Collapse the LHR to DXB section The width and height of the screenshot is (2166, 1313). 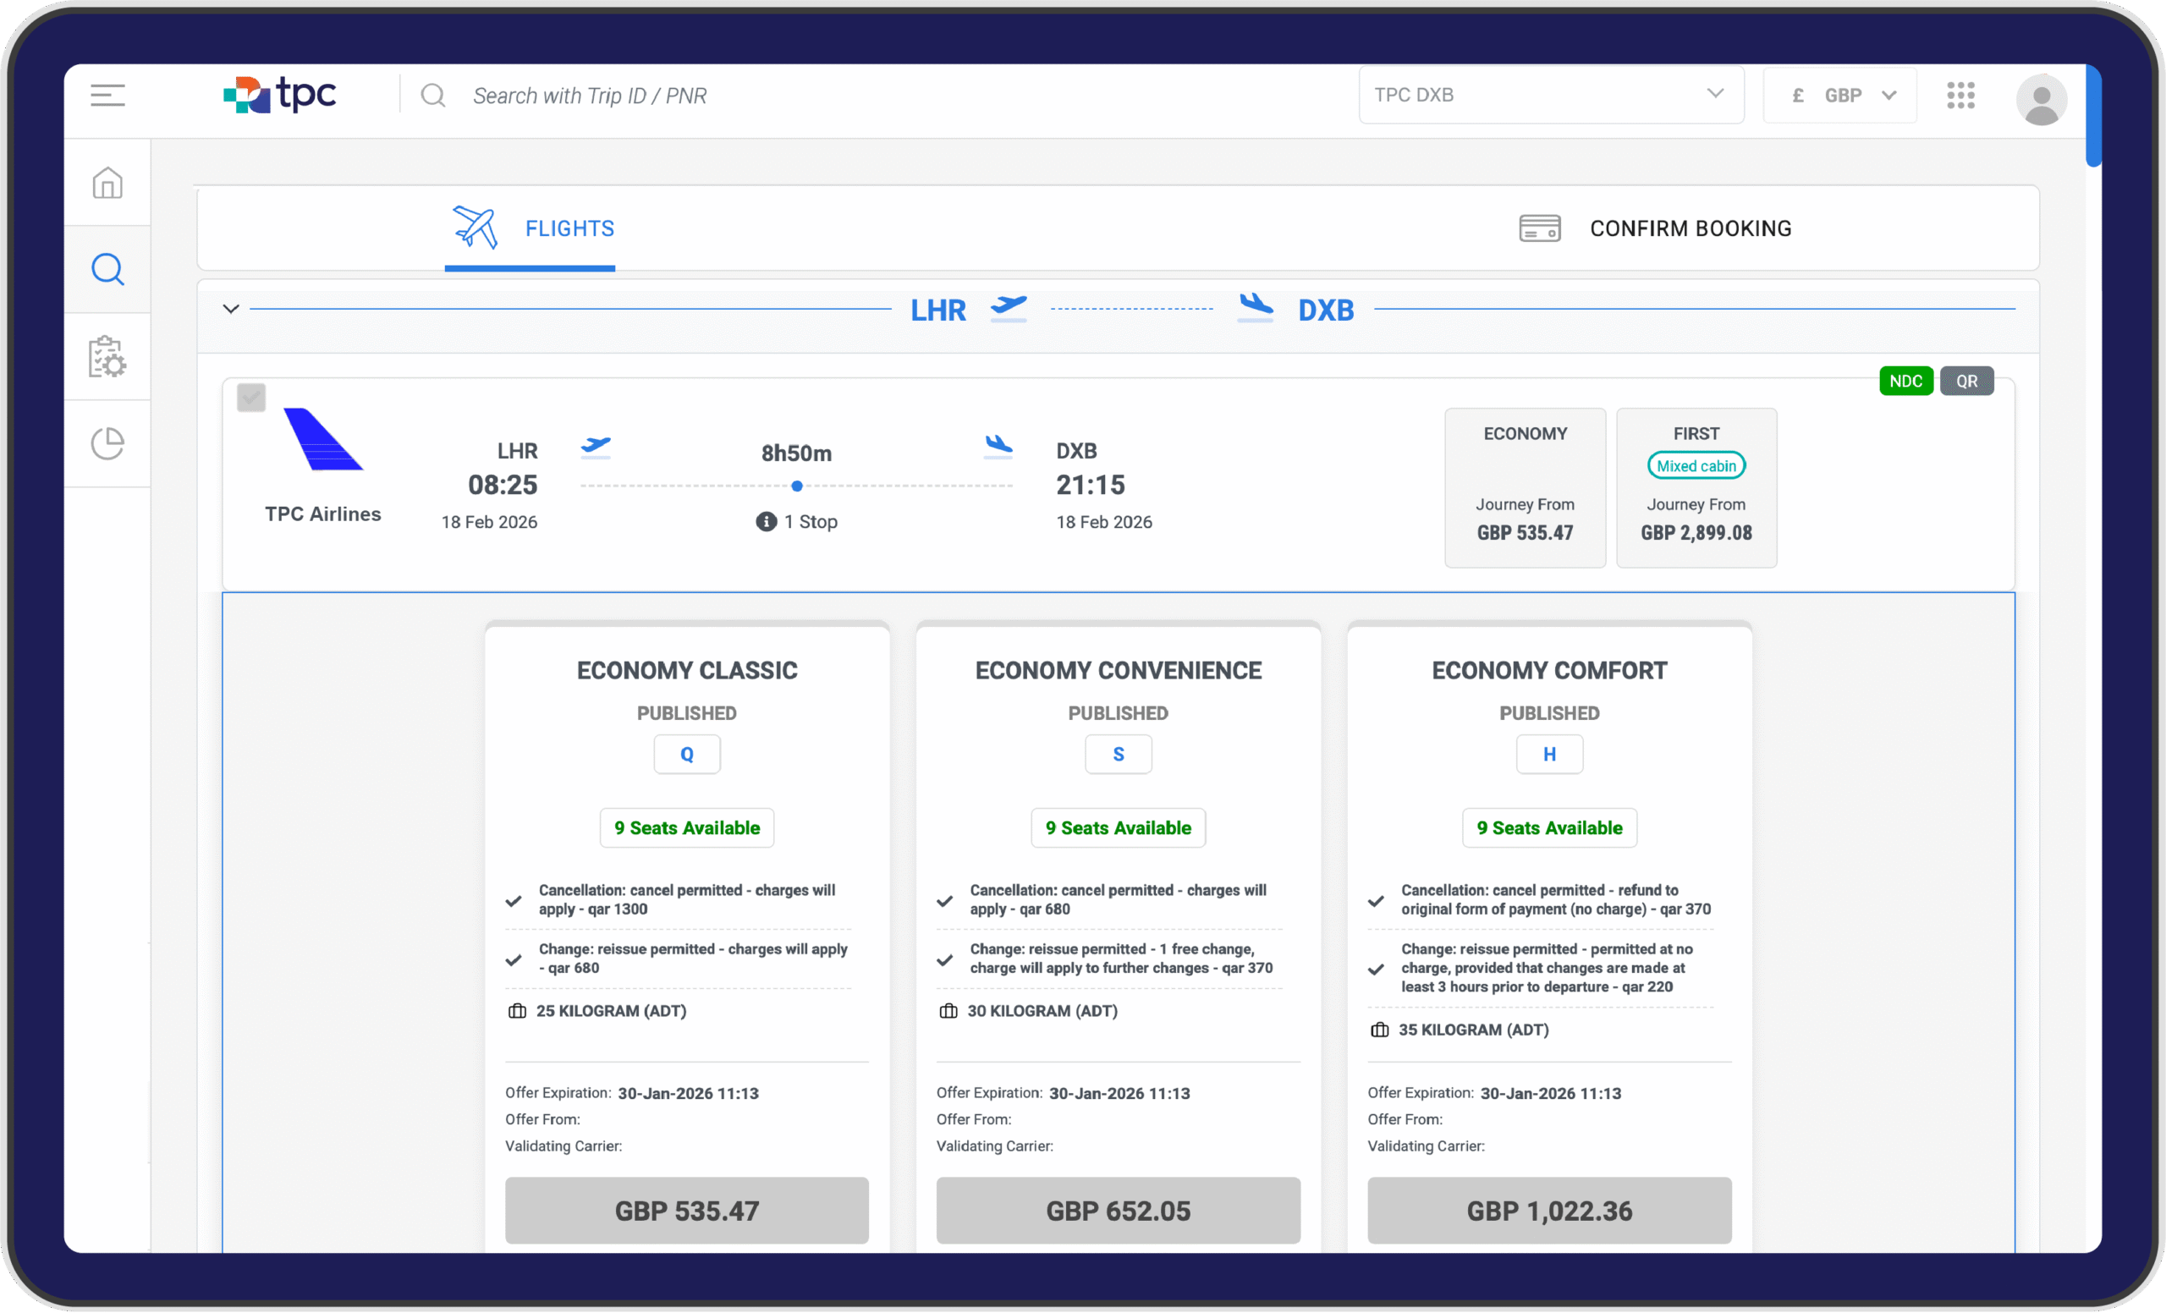click(230, 309)
